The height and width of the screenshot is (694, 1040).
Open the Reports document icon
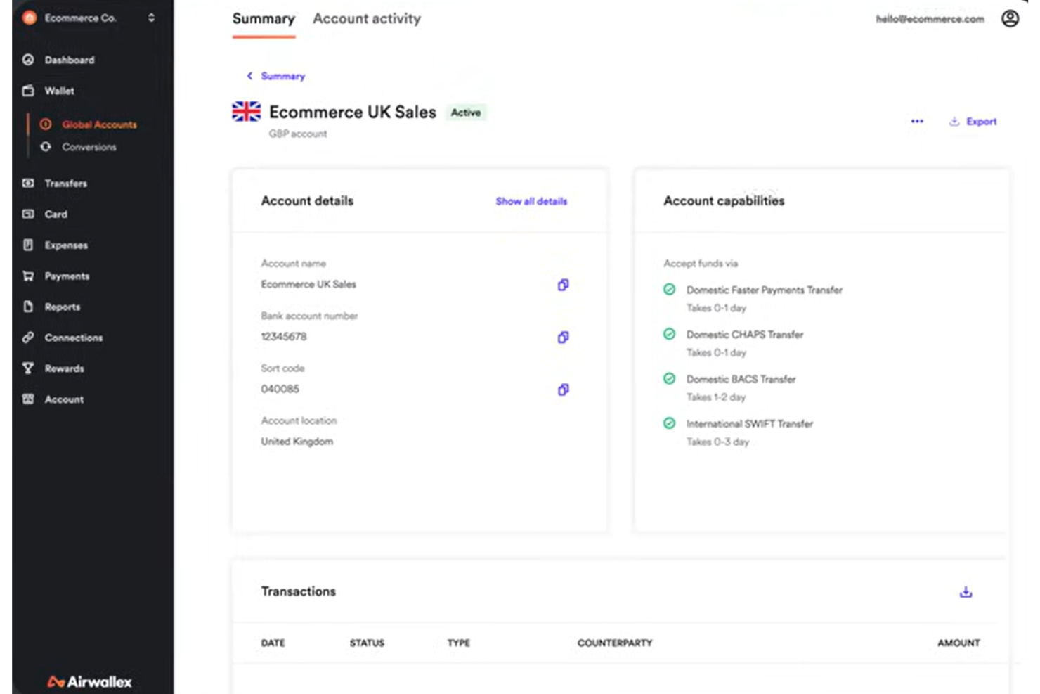pos(28,307)
